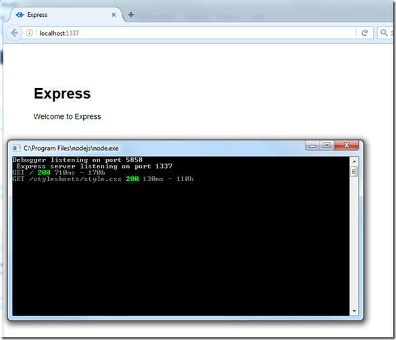Close the Express browser tab
Image resolution: width=396 pixels, height=340 pixels.
point(114,15)
